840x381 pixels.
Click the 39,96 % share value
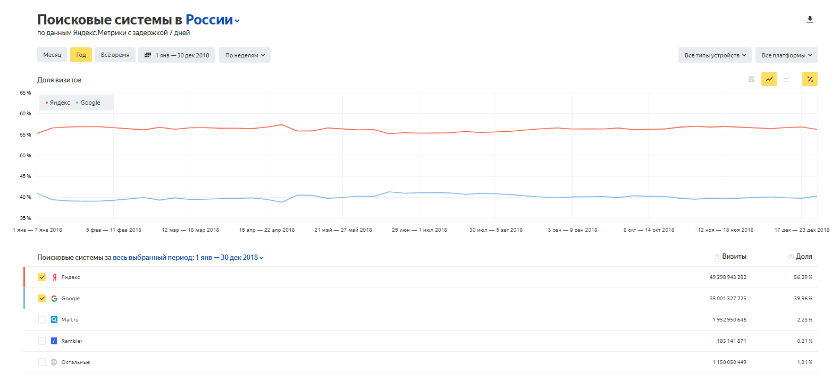[803, 299]
